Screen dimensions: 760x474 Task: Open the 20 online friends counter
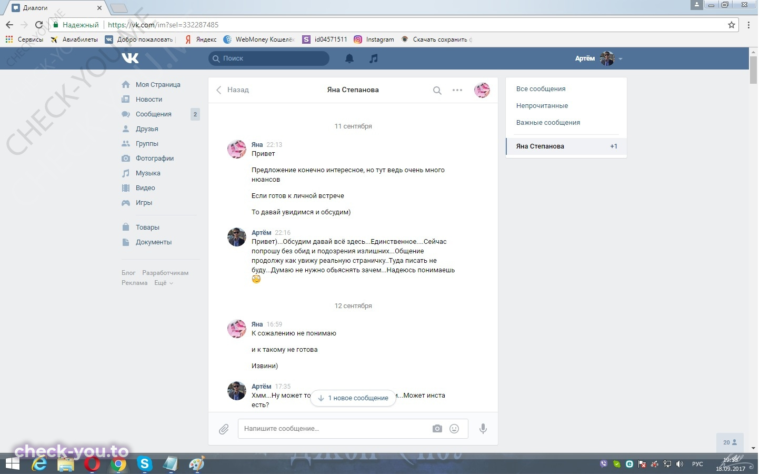point(730,442)
